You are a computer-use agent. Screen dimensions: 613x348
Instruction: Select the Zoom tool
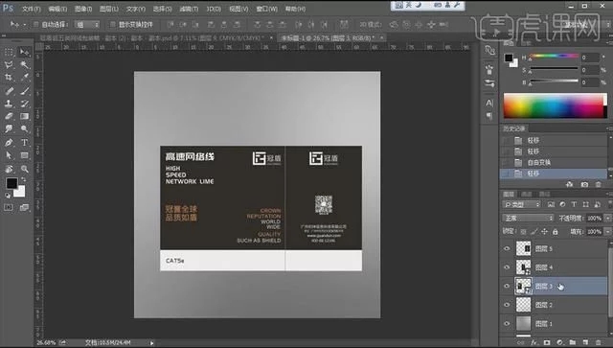tap(24, 169)
